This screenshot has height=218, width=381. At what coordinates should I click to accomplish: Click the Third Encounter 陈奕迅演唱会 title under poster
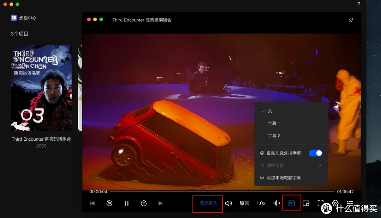(x=41, y=139)
